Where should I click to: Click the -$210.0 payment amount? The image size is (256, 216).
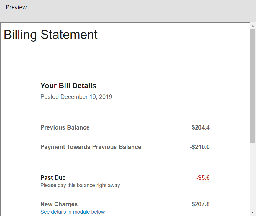200,147
